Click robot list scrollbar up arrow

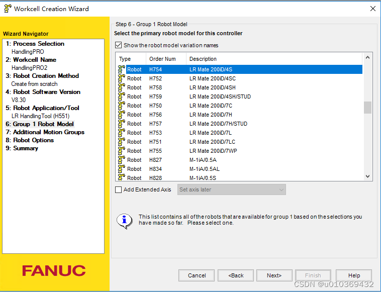coord(367,58)
